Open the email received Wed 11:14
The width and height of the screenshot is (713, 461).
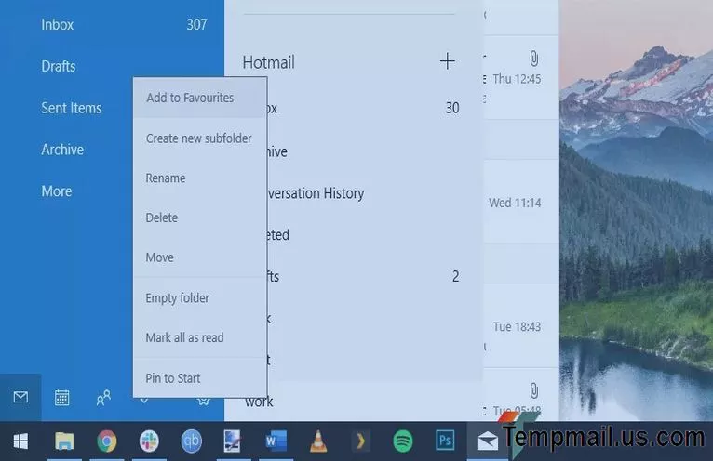[x=515, y=203]
